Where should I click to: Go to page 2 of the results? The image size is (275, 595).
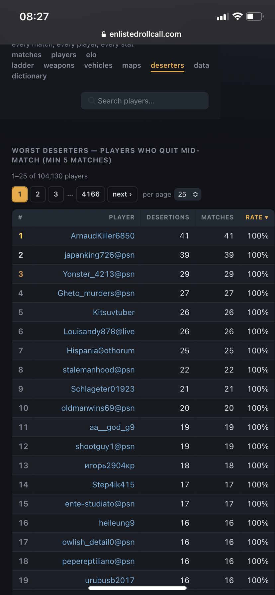[x=38, y=194]
